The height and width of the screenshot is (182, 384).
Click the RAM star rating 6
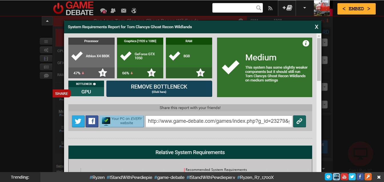coord(200,73)
